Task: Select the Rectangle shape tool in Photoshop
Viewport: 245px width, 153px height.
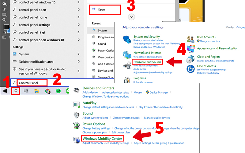Action: (x=4, y=14)
